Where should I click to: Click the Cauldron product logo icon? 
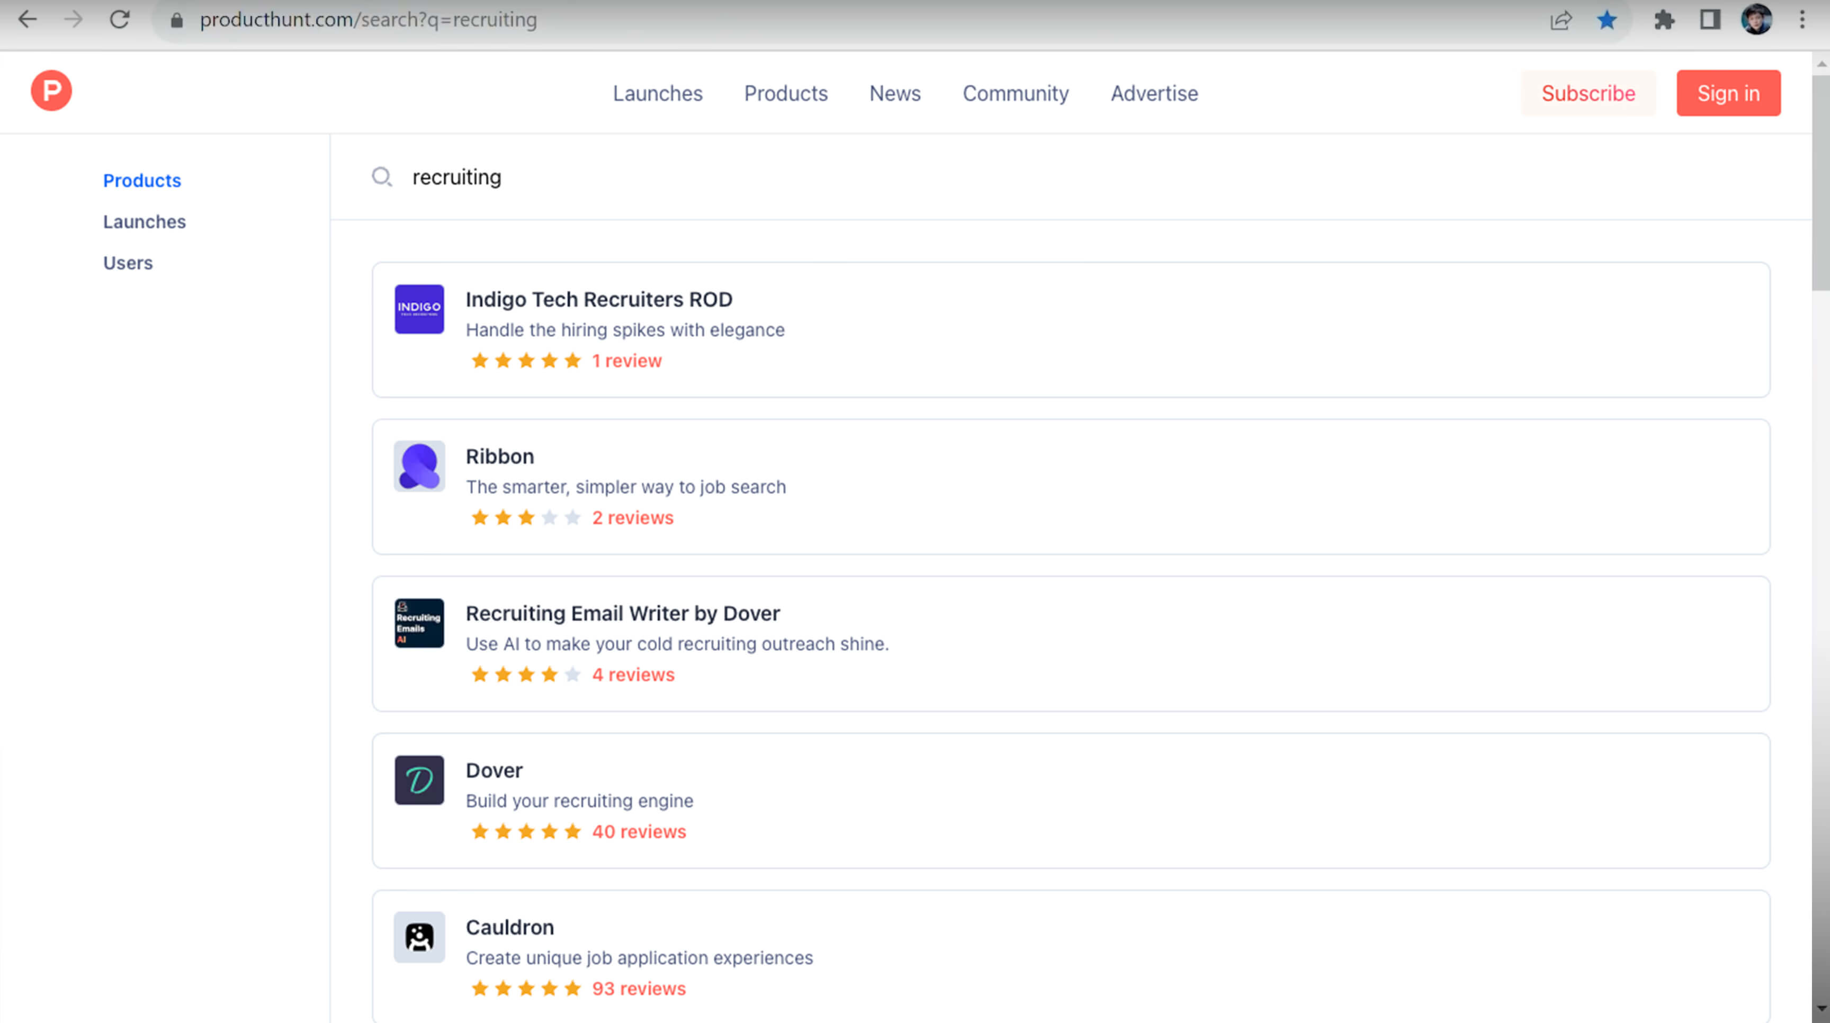pyautogui.click(x=419, y=937)
